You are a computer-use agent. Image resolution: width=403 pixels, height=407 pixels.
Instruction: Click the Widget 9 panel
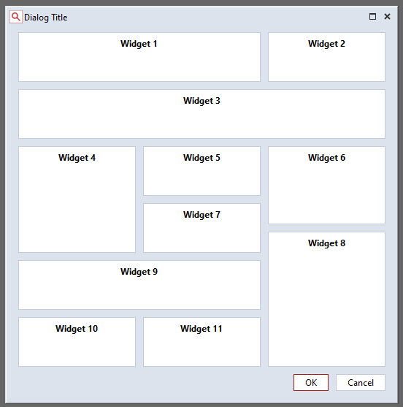point(139,285)
